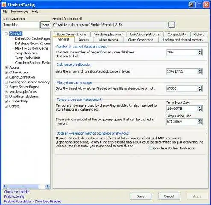Screen dimensions: 211x205
Task: Open Firebird Foundation - Download Firebird link
Action: pos(32,202)
